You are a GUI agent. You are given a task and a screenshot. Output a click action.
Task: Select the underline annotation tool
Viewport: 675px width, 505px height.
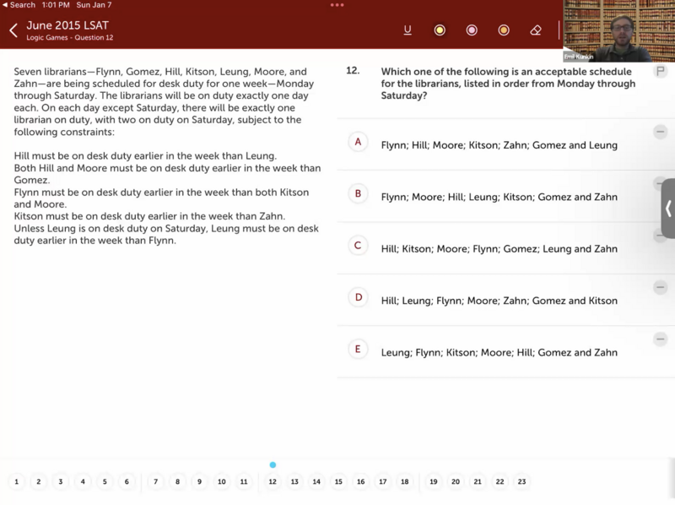coord(408,30)
